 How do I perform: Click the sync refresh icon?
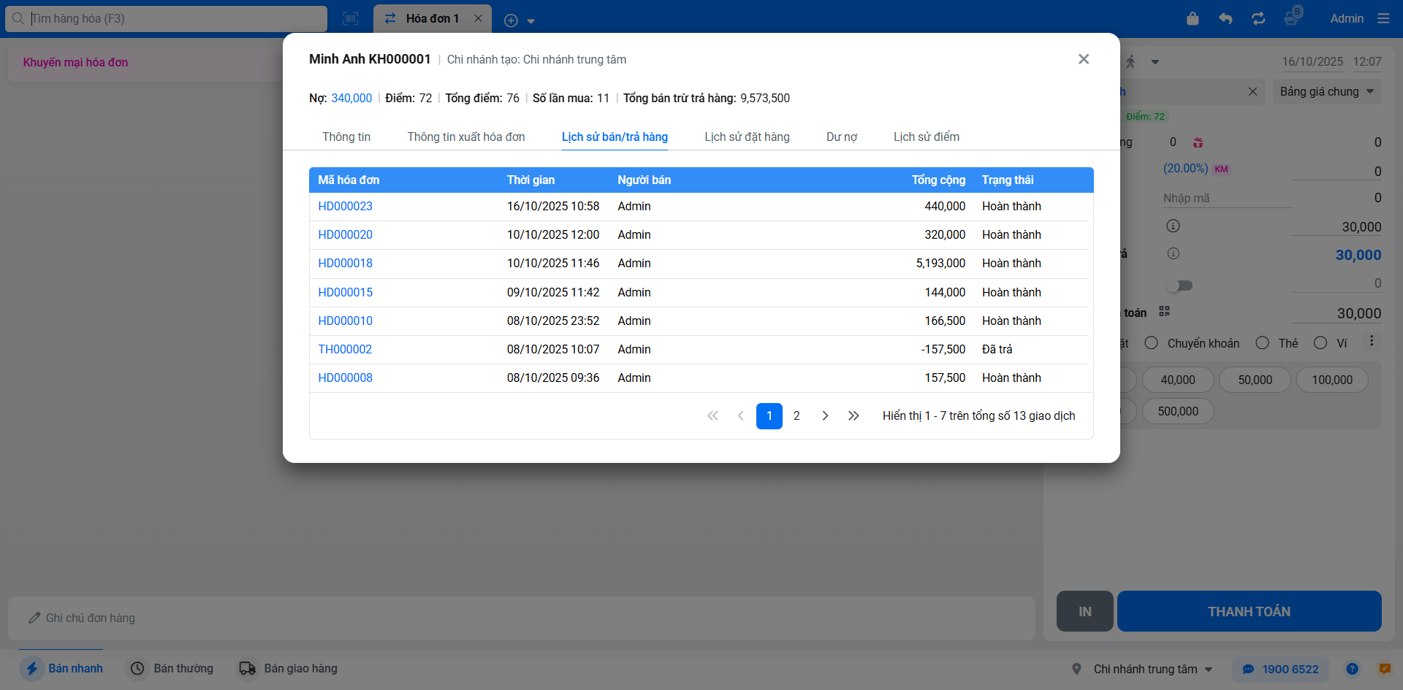(1258, 19)
